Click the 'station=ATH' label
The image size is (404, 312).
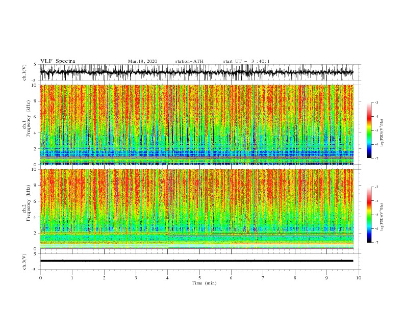[x=189, y=61]
